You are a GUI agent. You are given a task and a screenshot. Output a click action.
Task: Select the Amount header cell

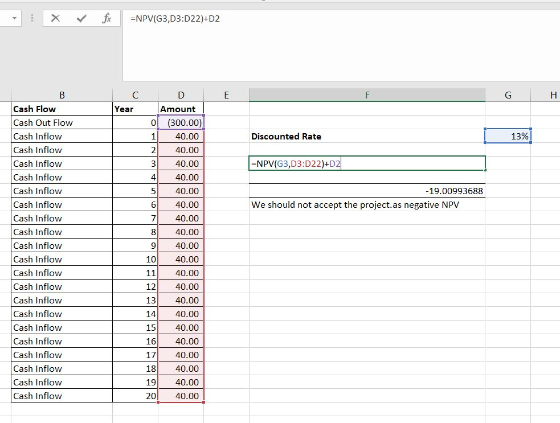(x=181, y=109)
